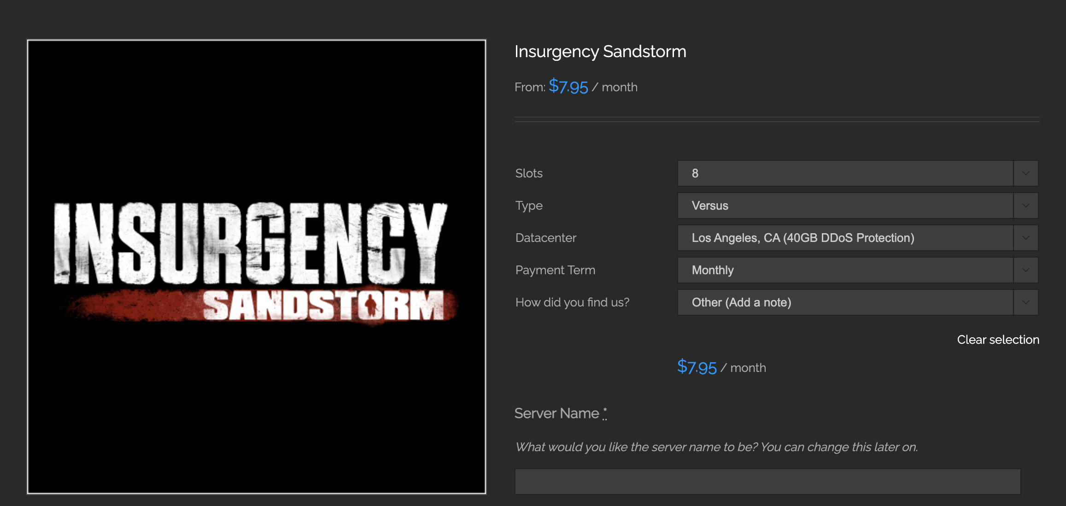Click the Server Name required label
This screenshot has height=506, width=1066.
point(561,413)
